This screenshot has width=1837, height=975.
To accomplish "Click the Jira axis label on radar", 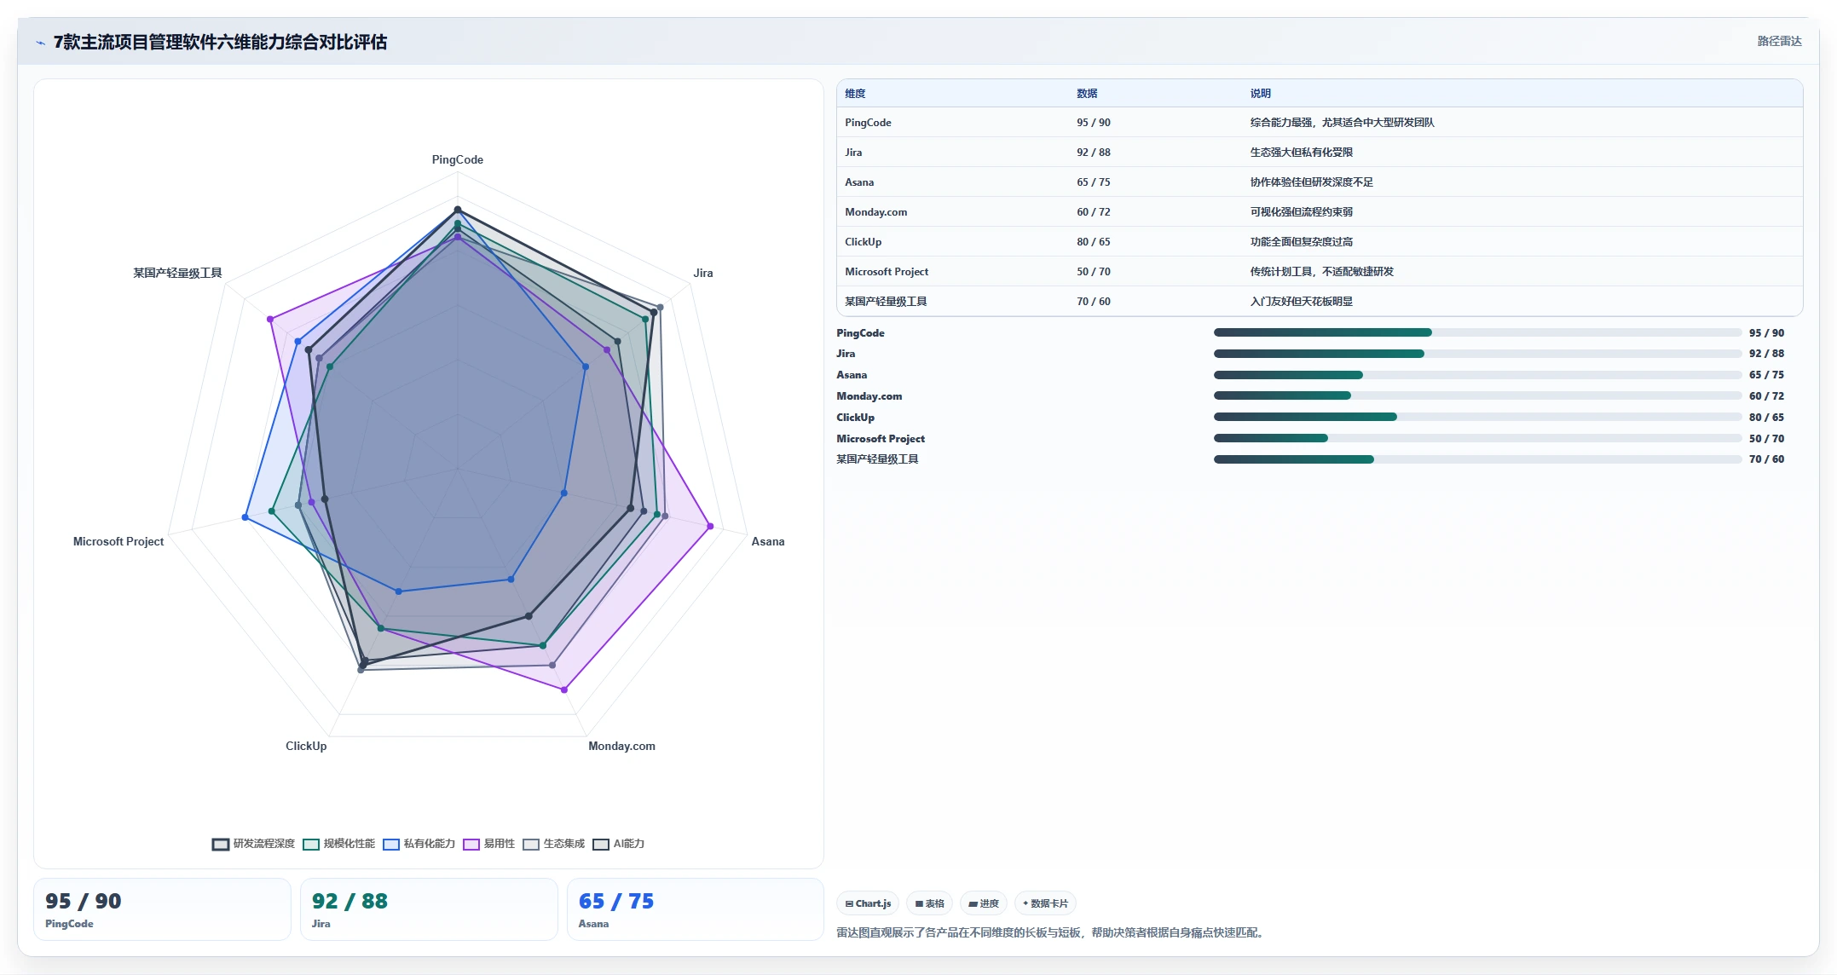I will 703,274.
